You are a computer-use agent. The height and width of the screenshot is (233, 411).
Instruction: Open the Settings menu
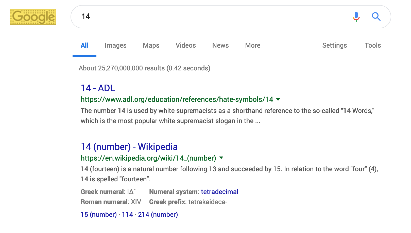[x=334, y=45]
